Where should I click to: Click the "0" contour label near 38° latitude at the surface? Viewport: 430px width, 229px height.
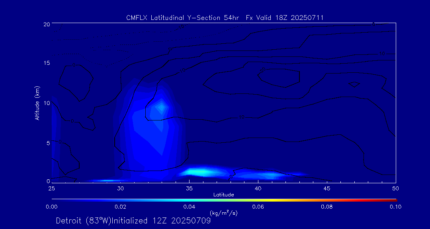[231, 176]
